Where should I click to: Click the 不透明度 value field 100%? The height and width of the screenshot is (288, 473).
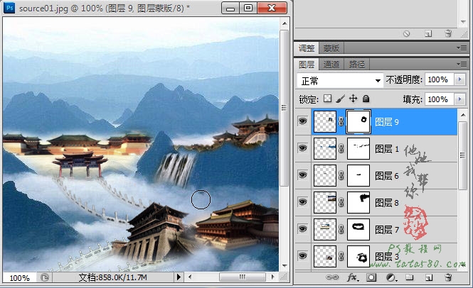[x=439, y=79]
